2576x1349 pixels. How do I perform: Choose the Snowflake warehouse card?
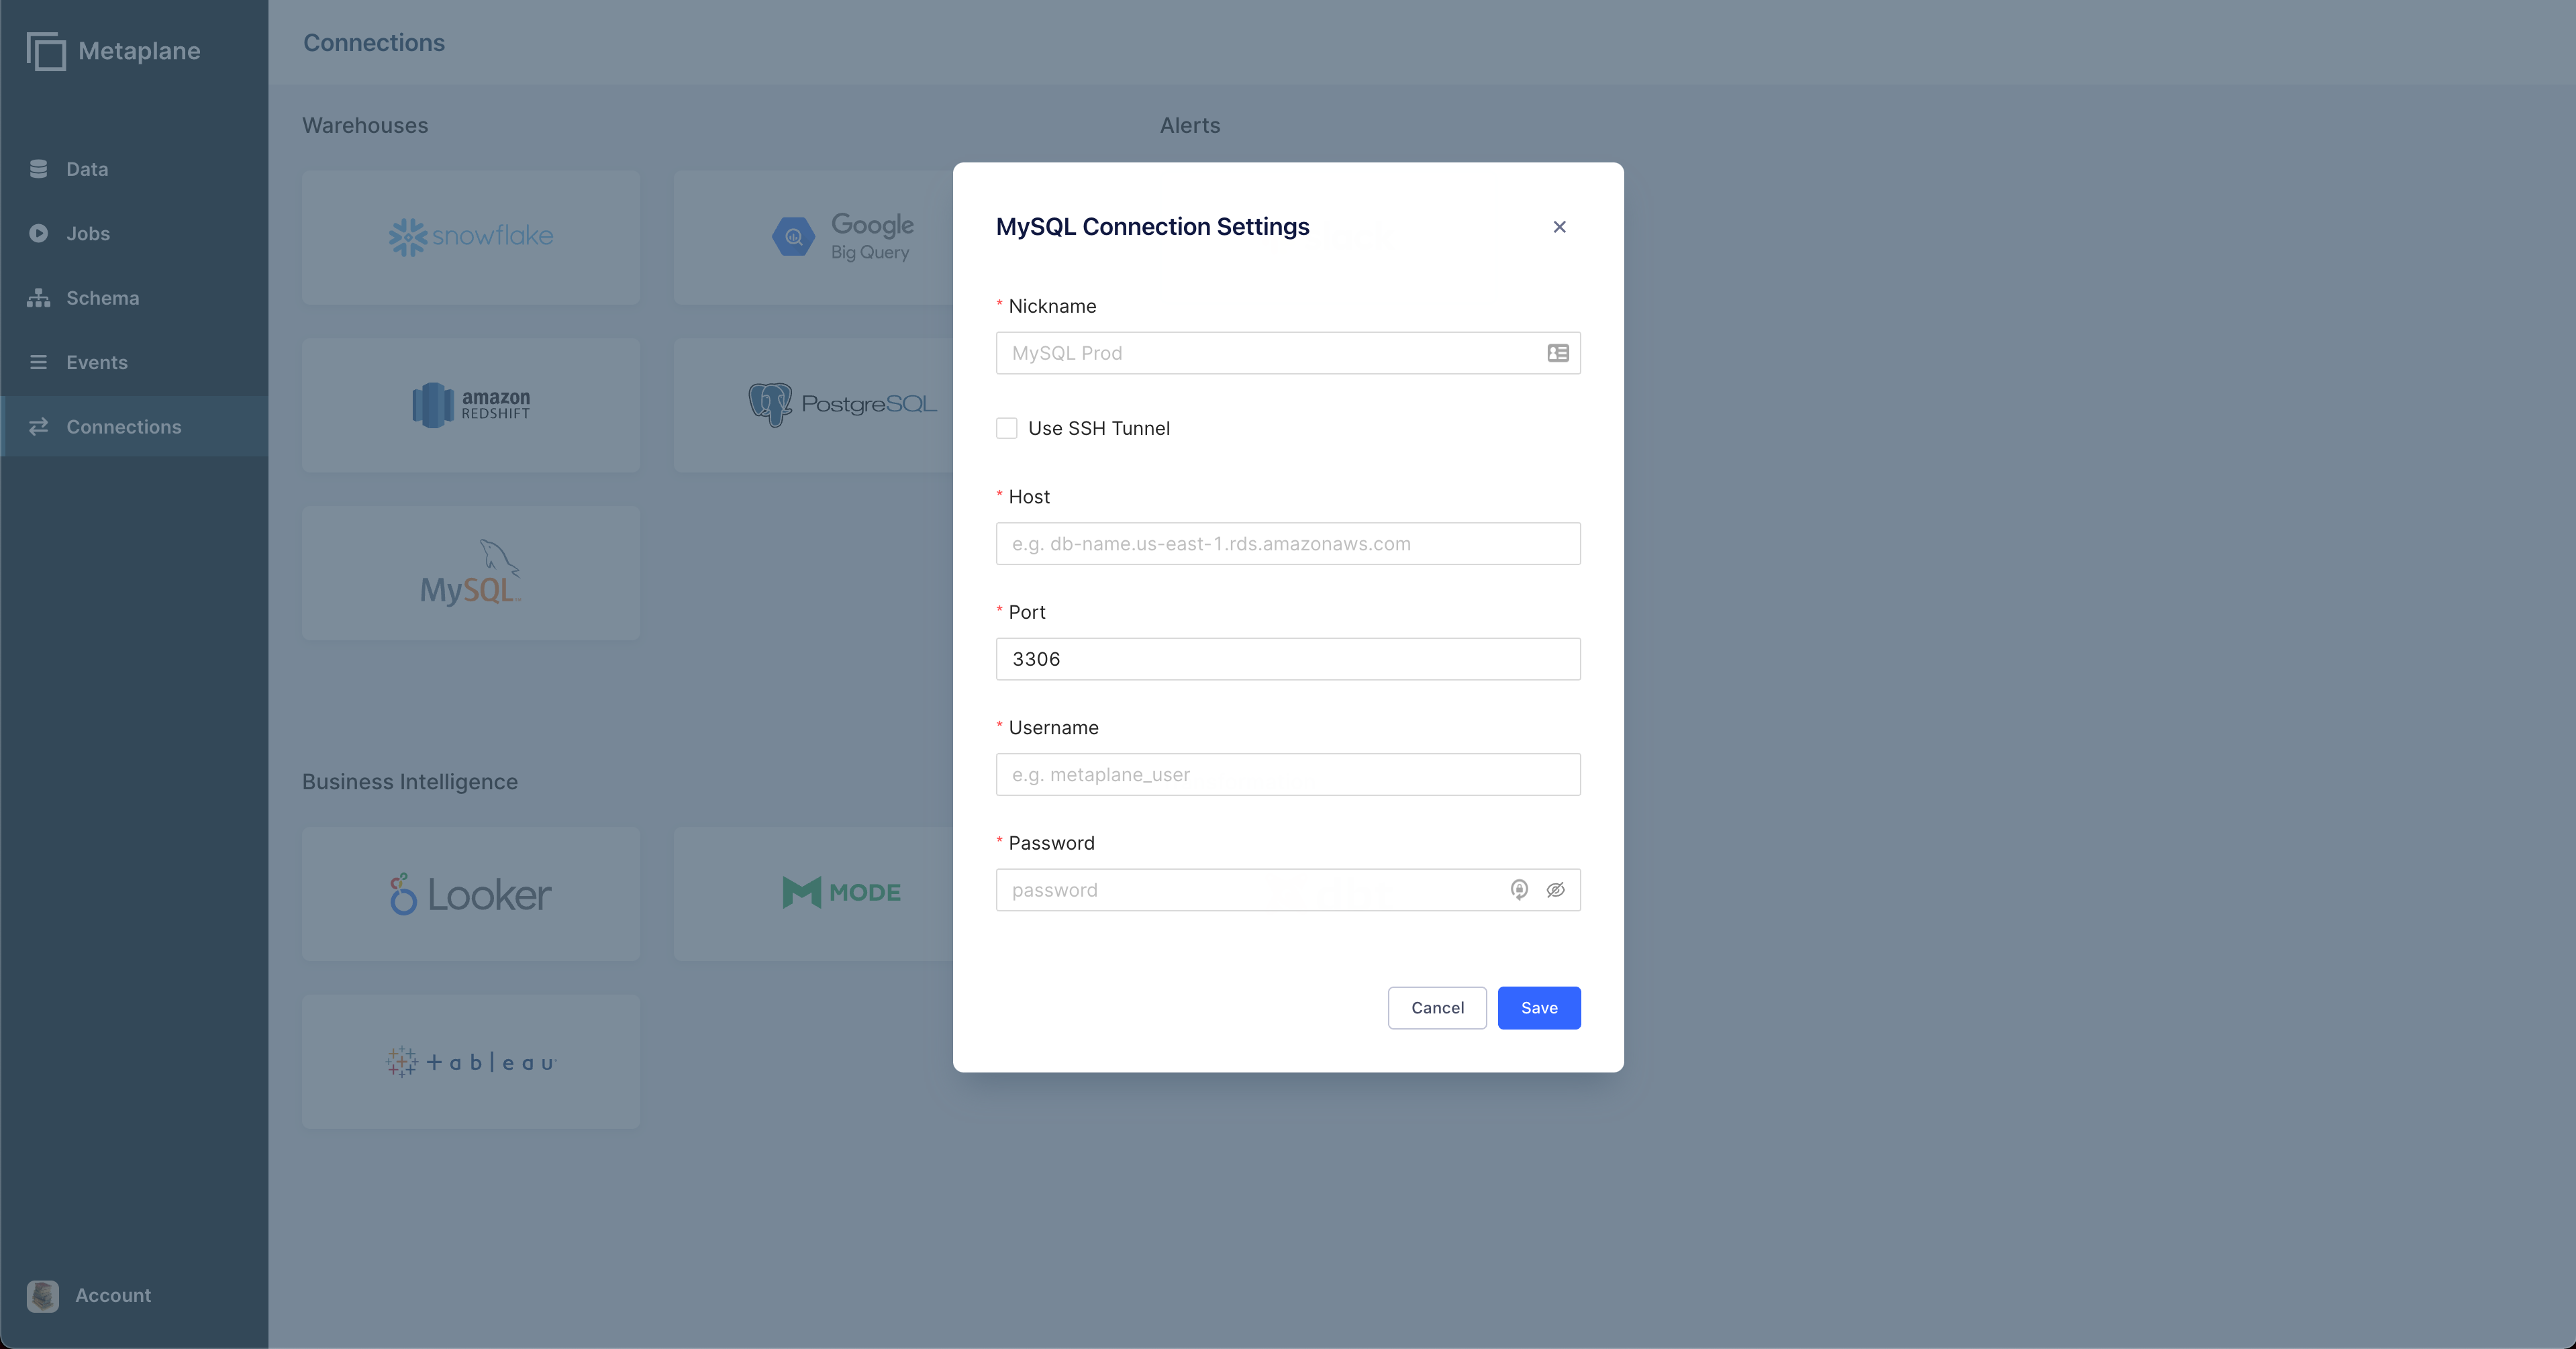coord(470,237)
